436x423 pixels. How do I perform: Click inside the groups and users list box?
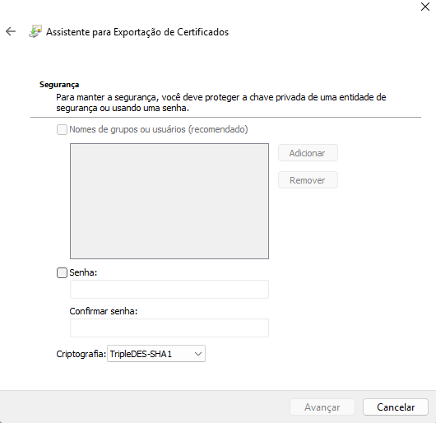(169, 201)
